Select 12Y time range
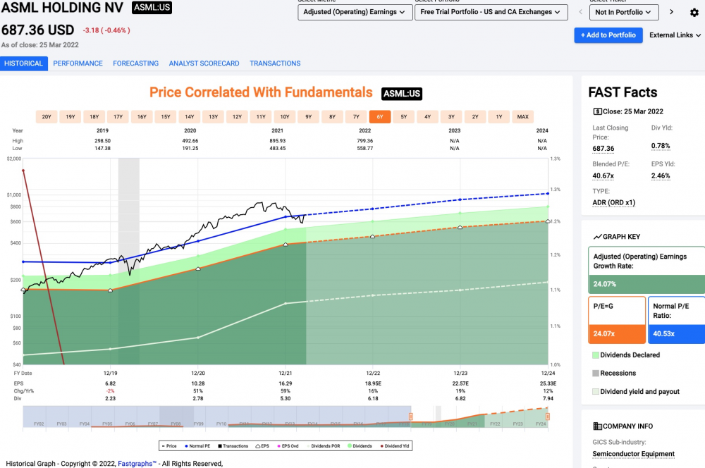Screen dimensions: 705x468 pyautogui.click(x=237, y=117)
